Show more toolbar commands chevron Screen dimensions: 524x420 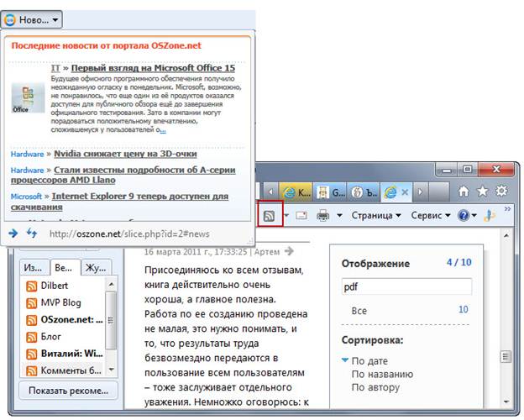(x=507, y=208)
